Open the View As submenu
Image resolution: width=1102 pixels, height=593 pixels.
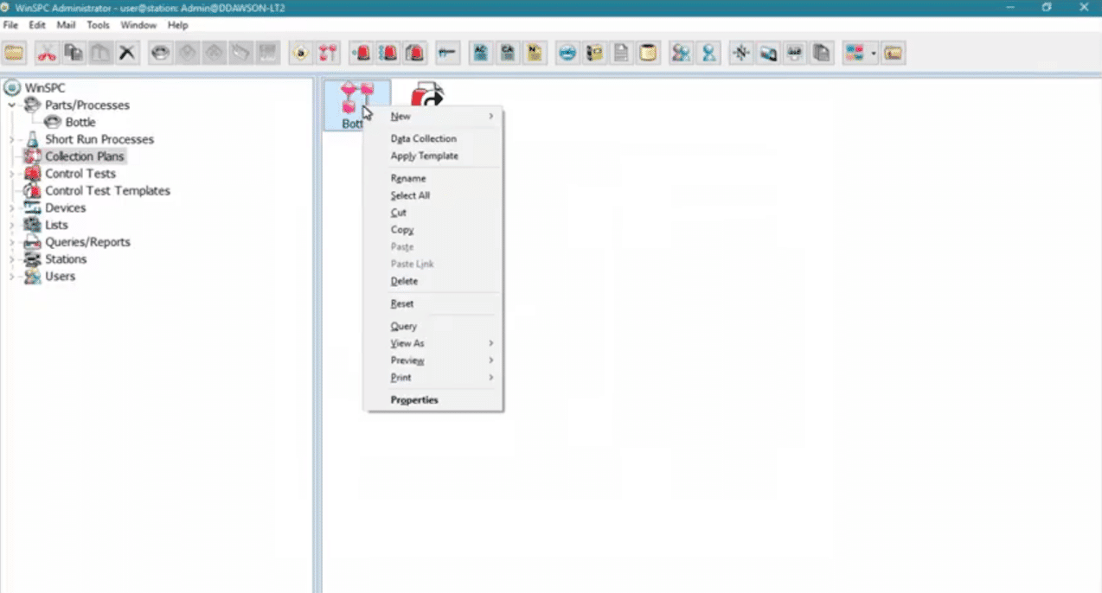[407, 343]
